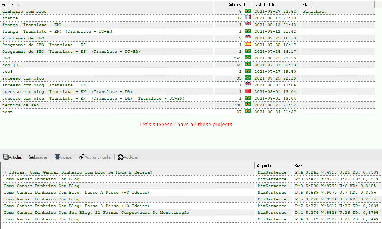
Task: Select project 'sucesso com blog (Translate - EN) (Translate - DA)'
Action: point(67,92)
